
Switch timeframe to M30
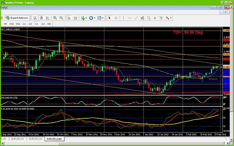(x=18, y=24)
